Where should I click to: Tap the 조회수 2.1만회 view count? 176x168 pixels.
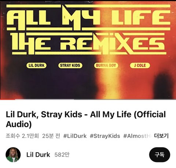(x=22, y=136)
